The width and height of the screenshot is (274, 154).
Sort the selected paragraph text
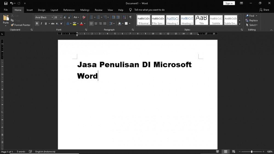[124, 17]
